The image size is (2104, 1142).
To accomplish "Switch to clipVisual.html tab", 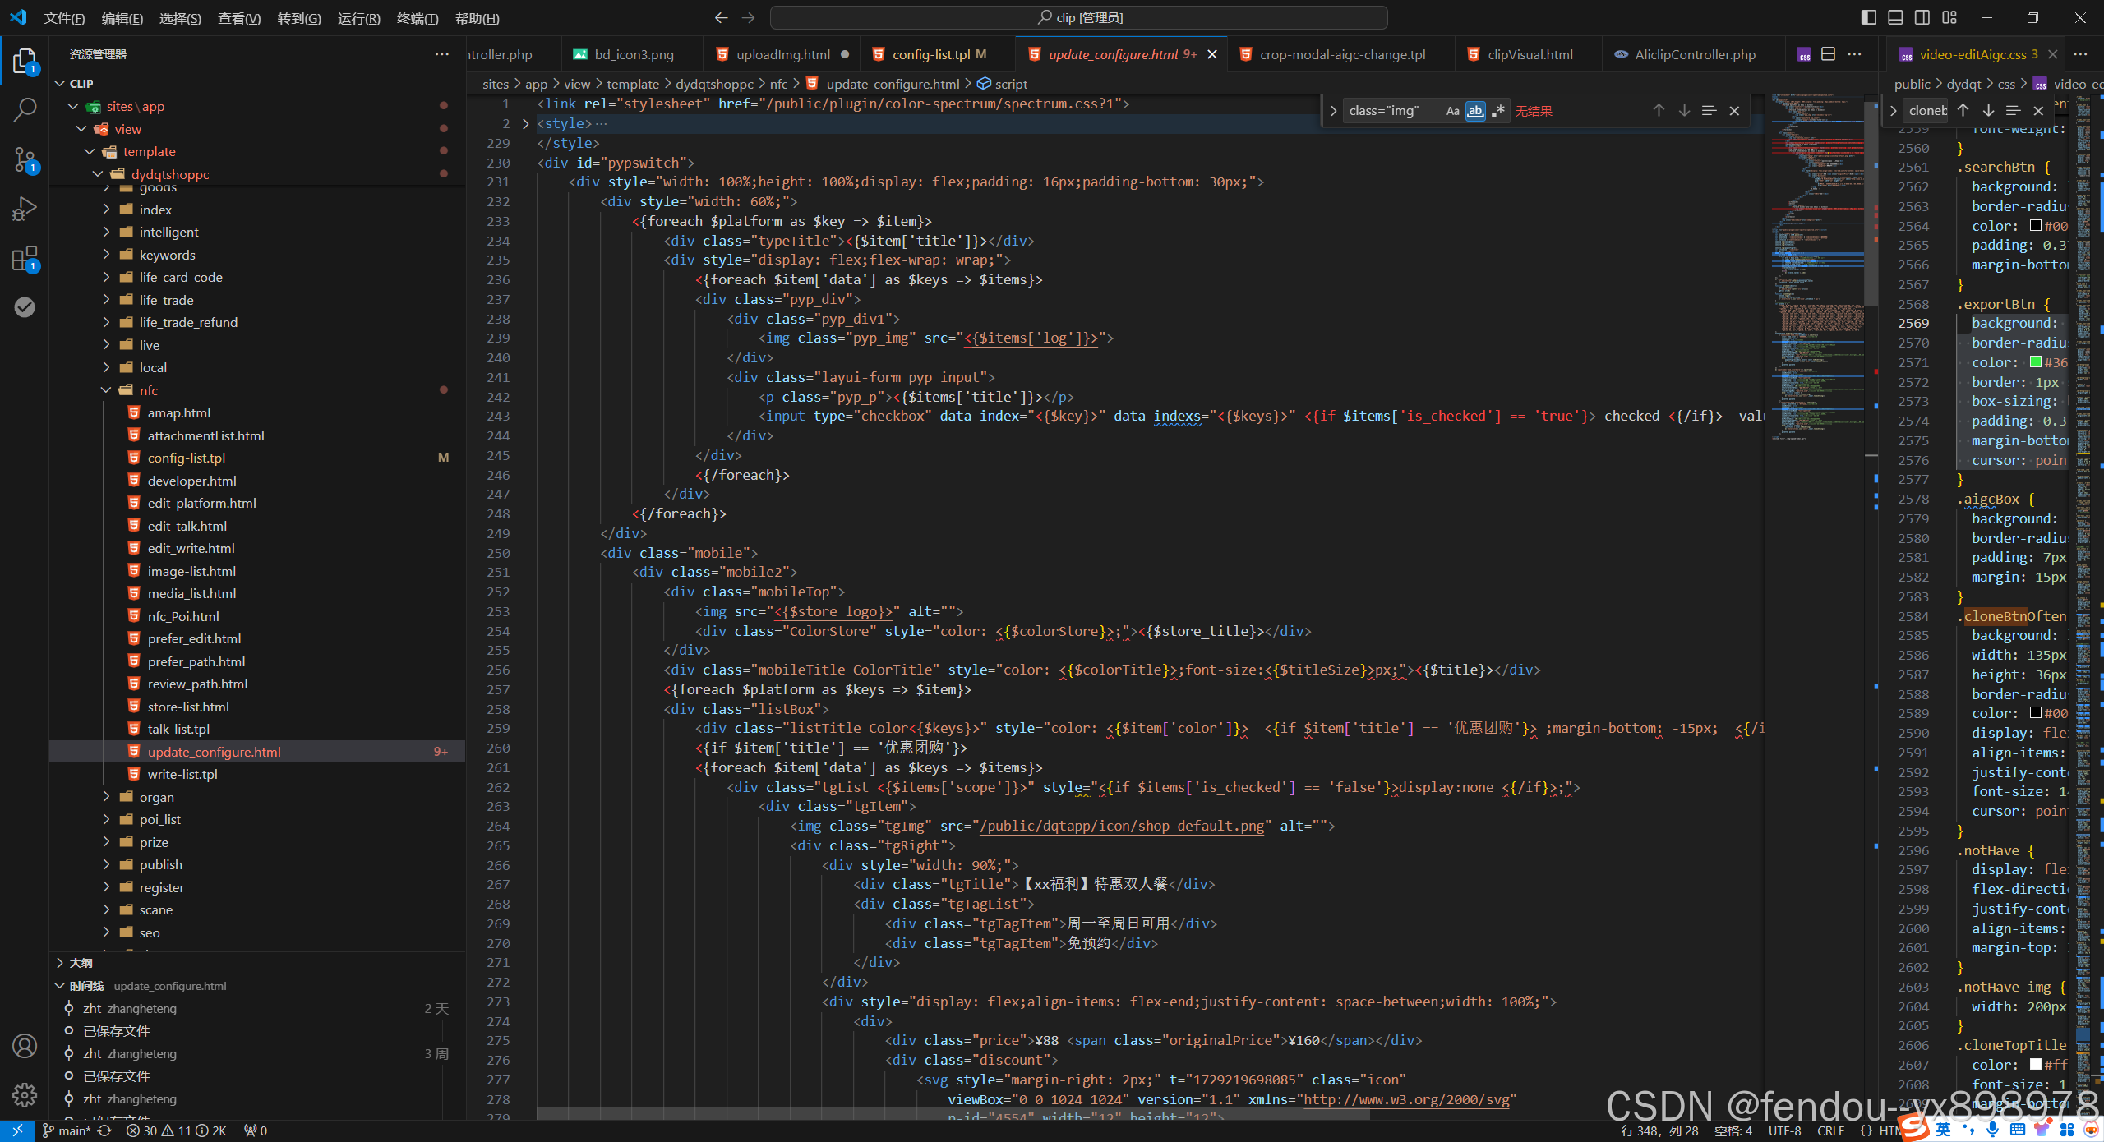I will click(1529, 54).
